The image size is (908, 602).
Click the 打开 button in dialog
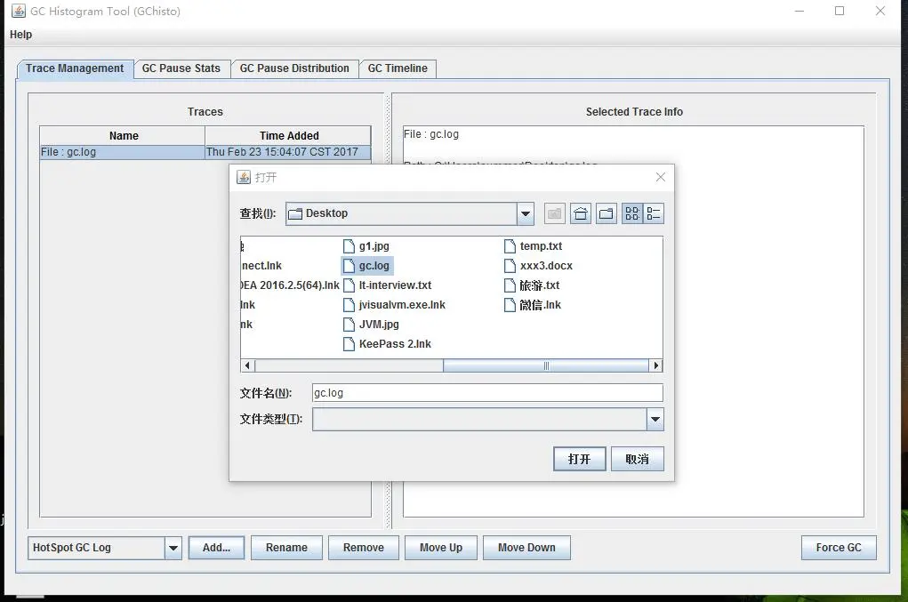point(579,459)
